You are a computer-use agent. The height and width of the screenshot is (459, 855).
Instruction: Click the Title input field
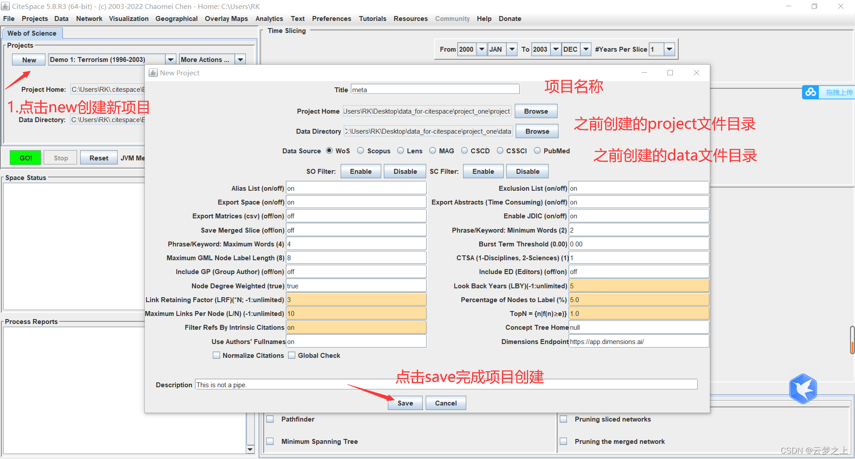coord(435,90)
